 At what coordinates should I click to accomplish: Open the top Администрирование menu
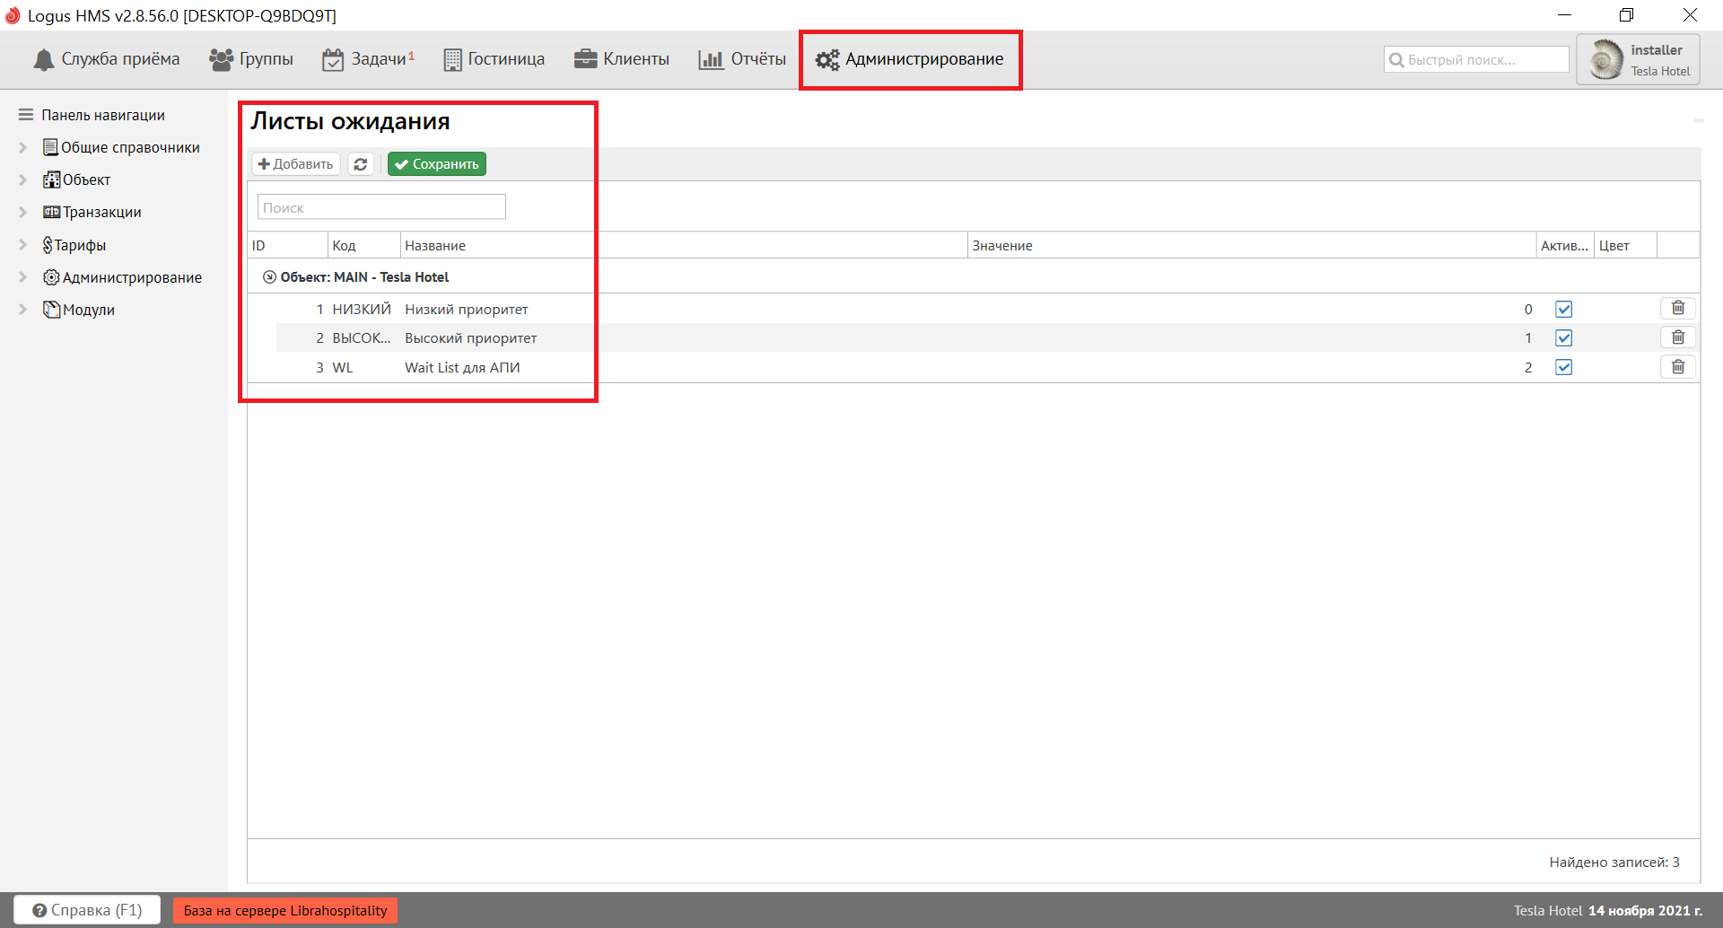tap(910, 59)
